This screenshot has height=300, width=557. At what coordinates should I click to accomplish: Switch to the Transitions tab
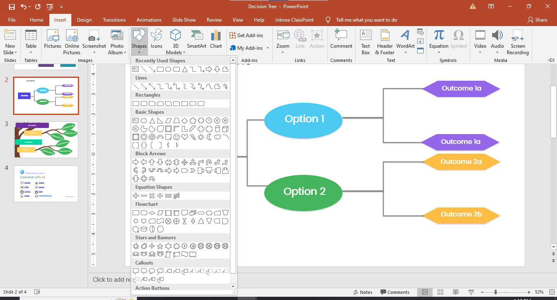114,20
